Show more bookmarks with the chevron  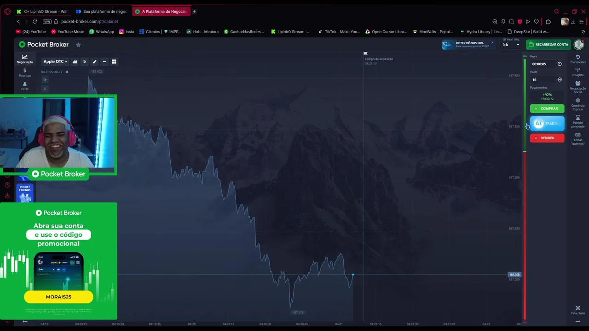tap(583, 32)
